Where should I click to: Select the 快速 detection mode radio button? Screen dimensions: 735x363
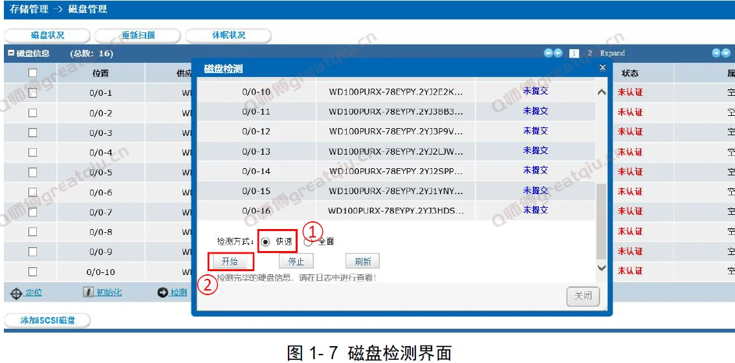265,242
